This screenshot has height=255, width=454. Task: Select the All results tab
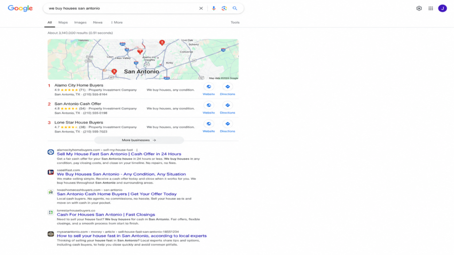pos(50,22)
